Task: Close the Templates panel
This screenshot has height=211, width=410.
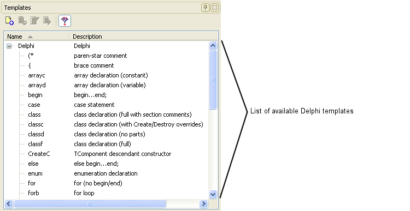Action: (x=214, y=8)
